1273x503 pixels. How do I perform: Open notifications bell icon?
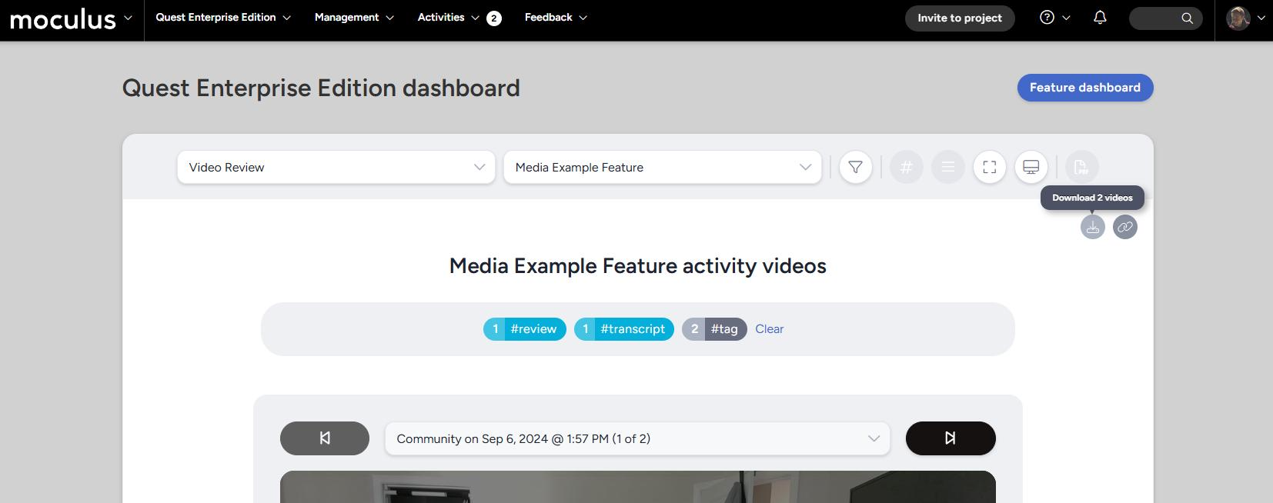(x=1100, y=18)
